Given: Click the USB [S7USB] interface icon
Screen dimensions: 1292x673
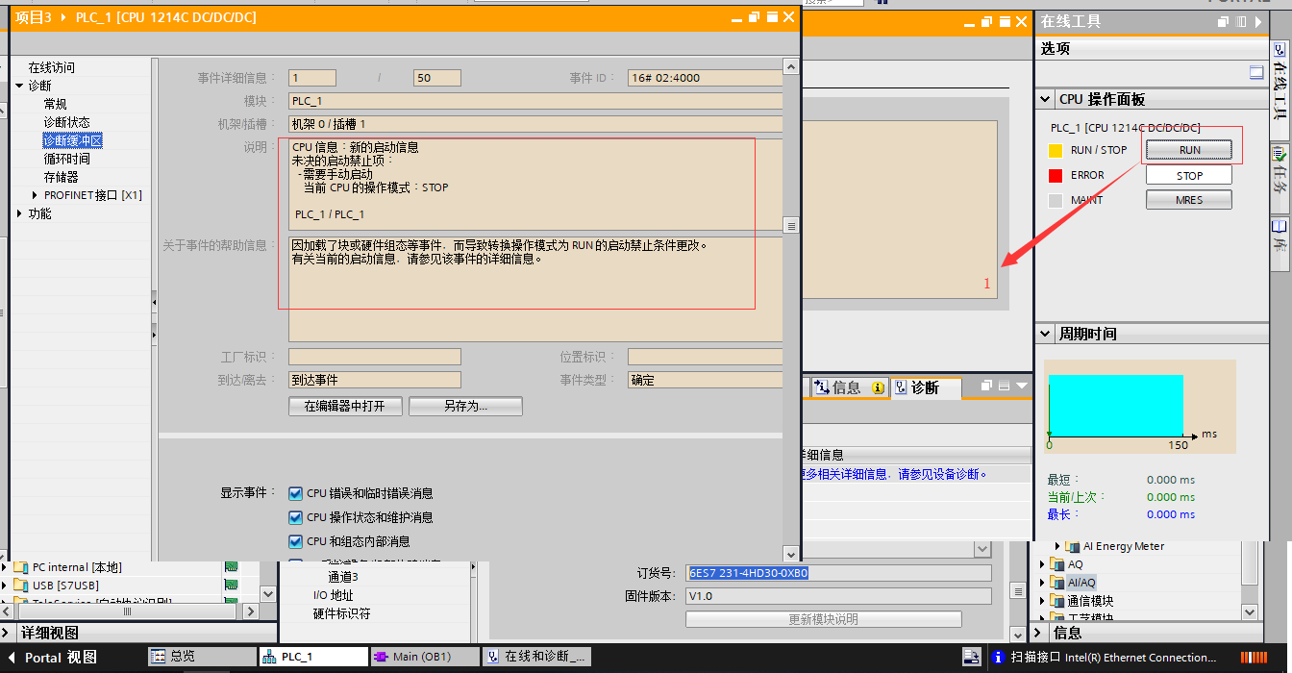Looking at the screenshot, I should click(x=22, y=586).
